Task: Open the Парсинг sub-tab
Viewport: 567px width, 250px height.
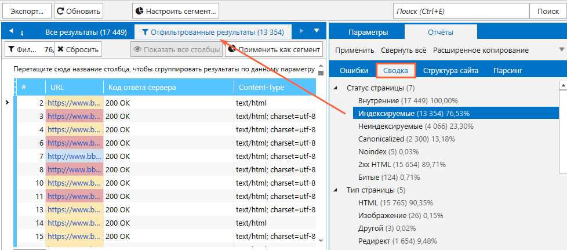Action: 508,71
